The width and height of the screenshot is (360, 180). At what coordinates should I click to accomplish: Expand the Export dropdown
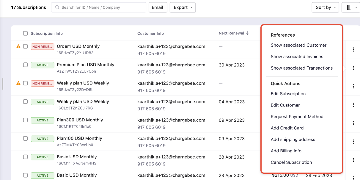[183, 7]
